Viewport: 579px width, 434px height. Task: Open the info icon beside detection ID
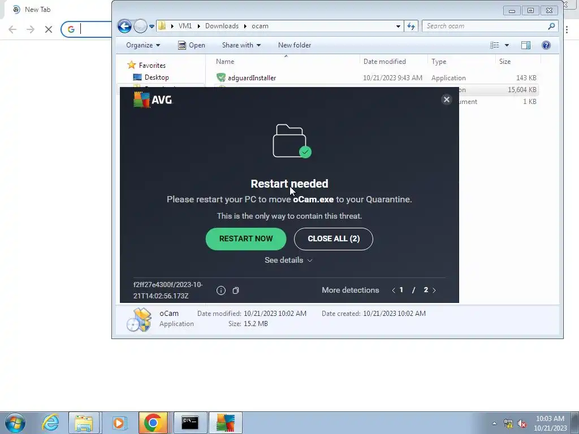tap(221, 290)
